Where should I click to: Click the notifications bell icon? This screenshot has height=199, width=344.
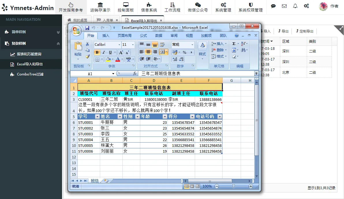295,6
